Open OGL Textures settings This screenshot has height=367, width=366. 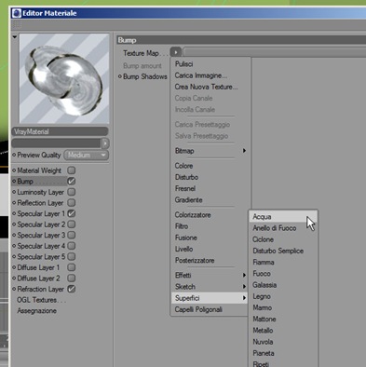coord(41,300)
